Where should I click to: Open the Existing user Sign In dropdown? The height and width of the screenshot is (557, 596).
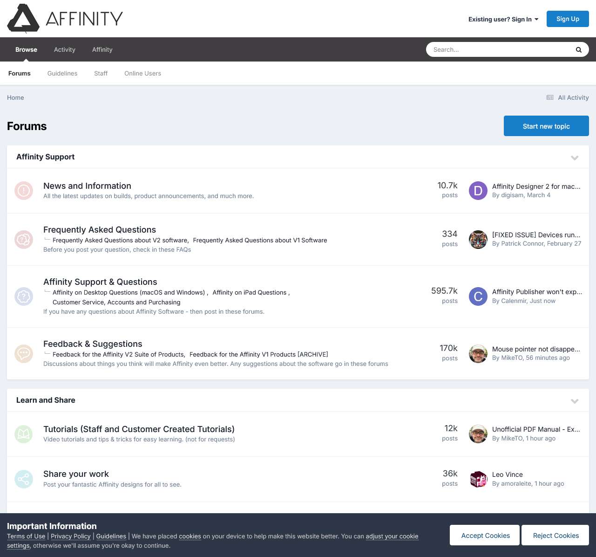503,19
